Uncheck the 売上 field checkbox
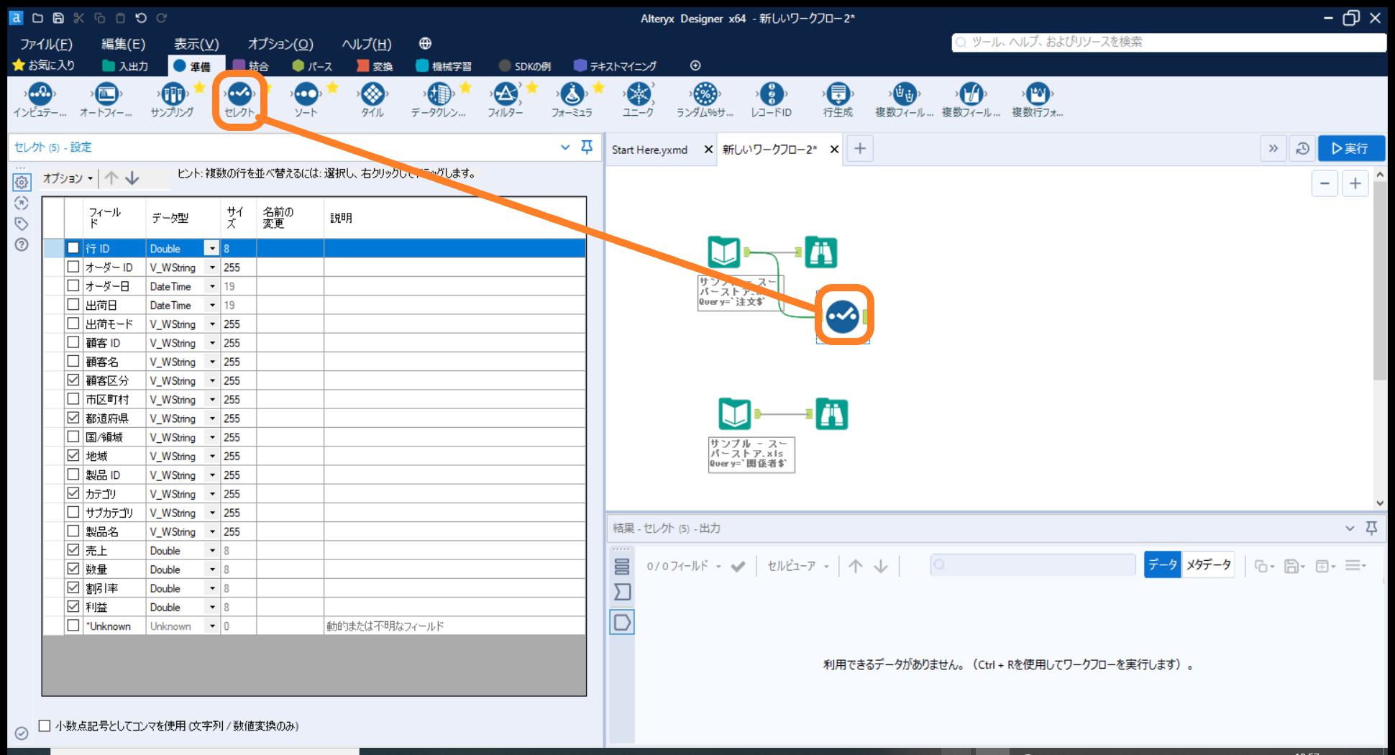Screen dimensions: 1395x755 click(73, 550)
